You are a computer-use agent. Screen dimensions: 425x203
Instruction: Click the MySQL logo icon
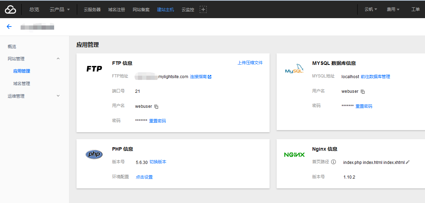294,69
